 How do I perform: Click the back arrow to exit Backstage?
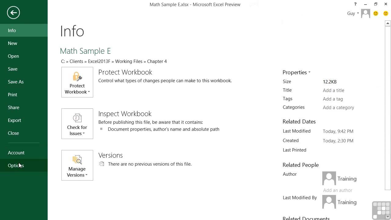[x=13, y=13]
